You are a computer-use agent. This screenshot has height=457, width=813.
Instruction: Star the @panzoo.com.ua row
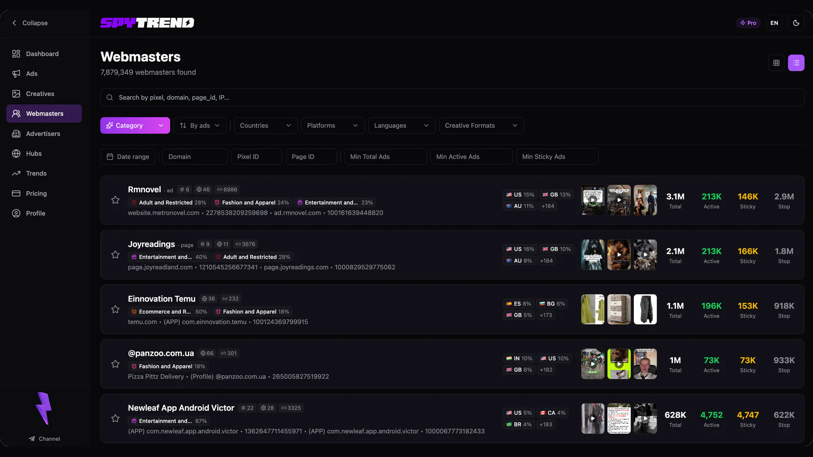click(x=115, y=363)
